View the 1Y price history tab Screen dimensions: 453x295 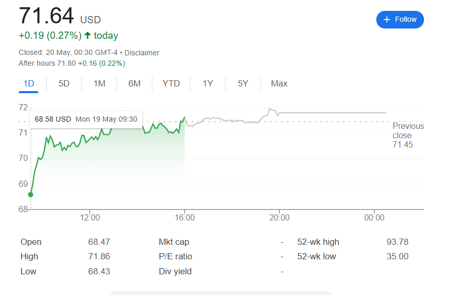pyautogui.click(x=208, y=84)
